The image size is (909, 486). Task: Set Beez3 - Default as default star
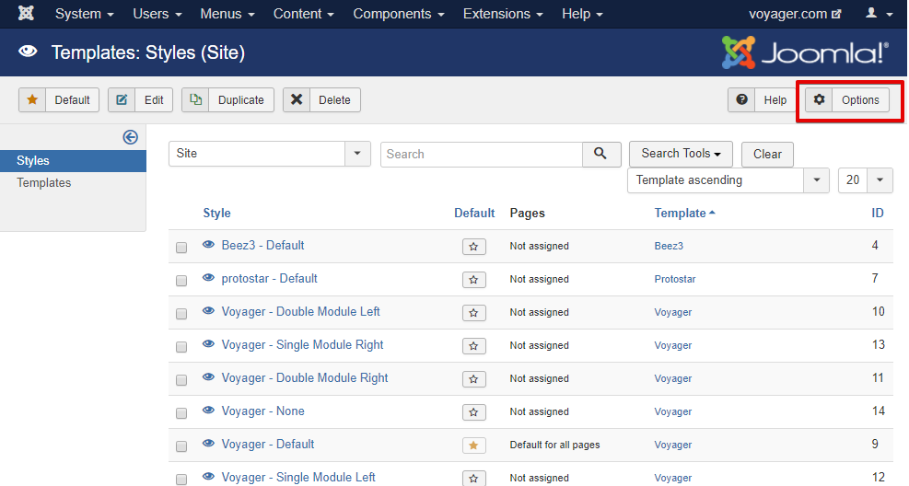point(473,246)
